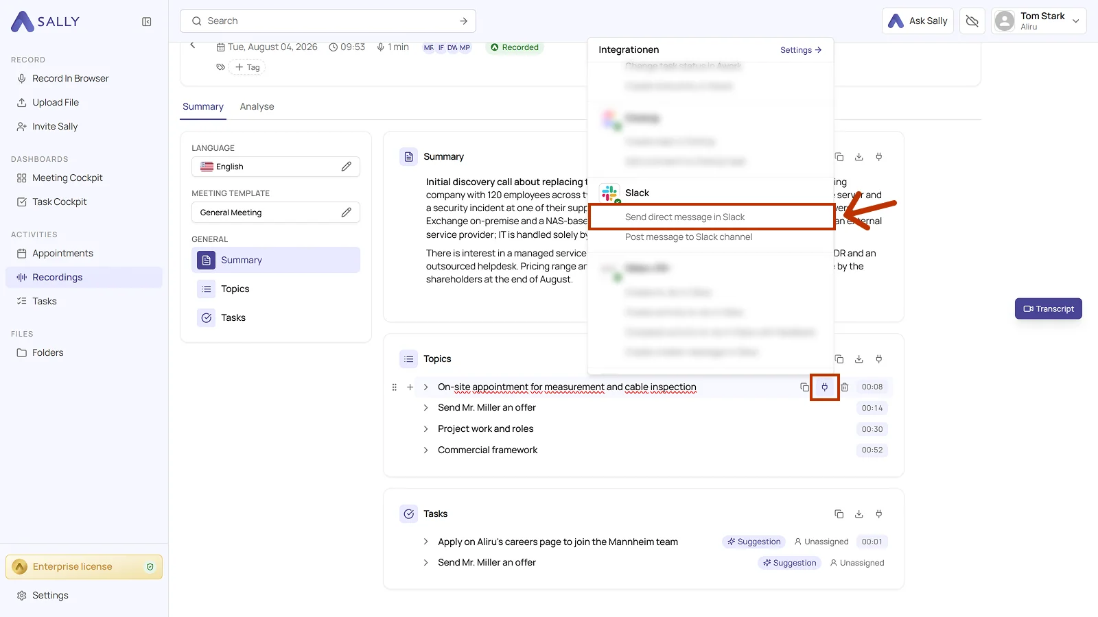Switch to the Analyse tab

point(257,107)
